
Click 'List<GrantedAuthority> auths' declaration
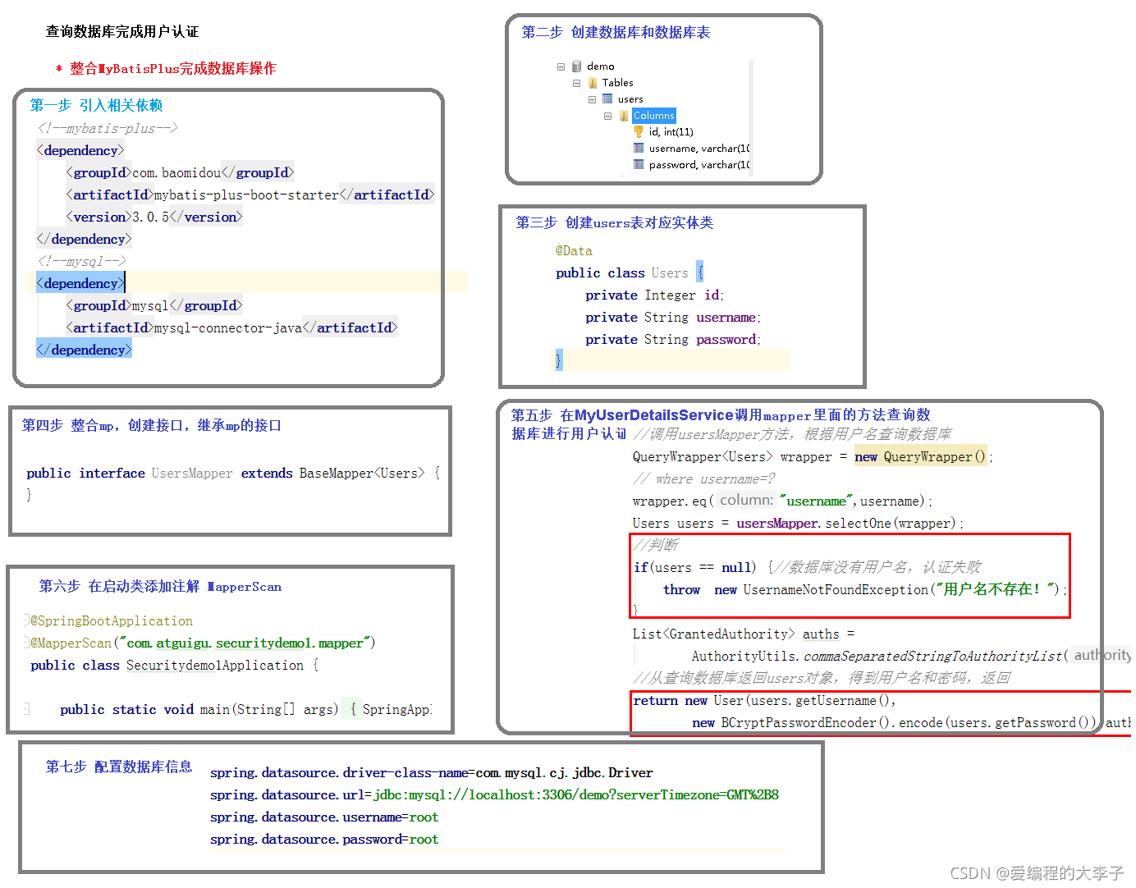pos(736,634)
